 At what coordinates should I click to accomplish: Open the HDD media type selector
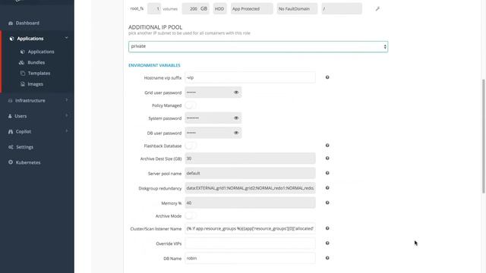tap(219, 9)
